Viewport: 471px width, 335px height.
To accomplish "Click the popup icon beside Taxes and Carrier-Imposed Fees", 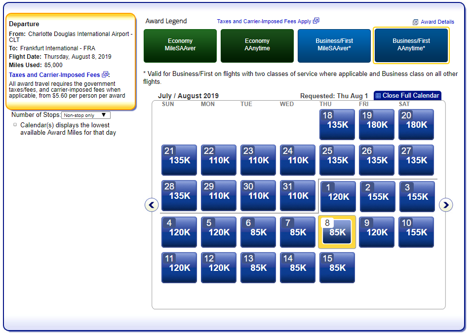I will 105,74.
